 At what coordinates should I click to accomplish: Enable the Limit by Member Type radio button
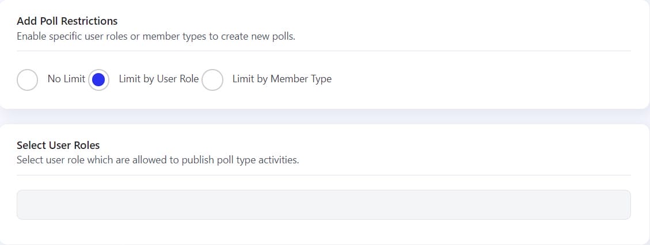click(212, 80)
